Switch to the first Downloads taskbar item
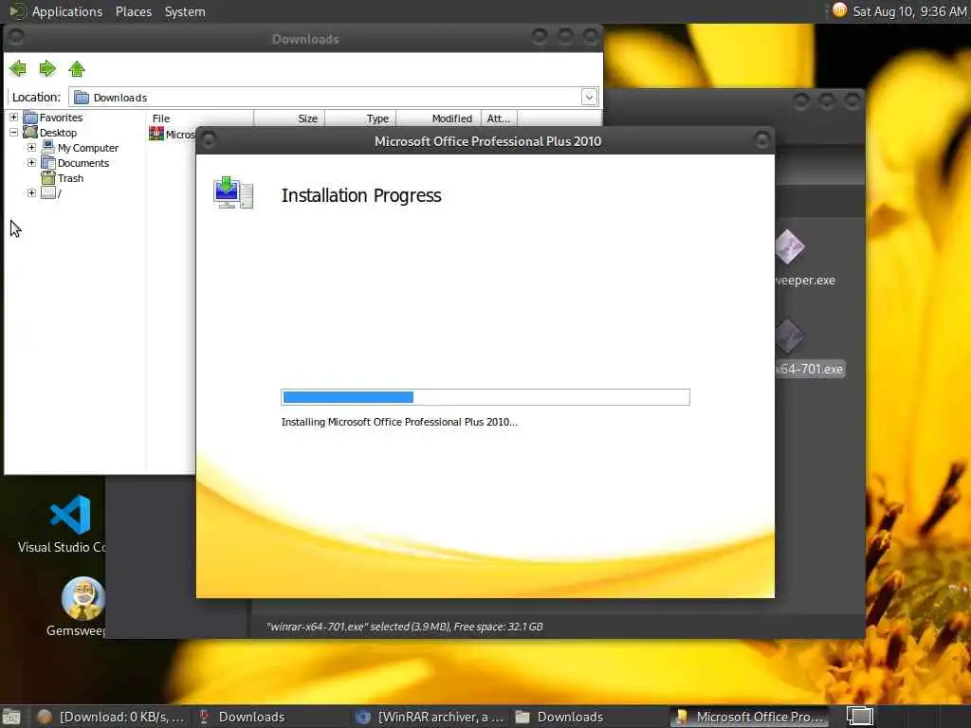The width and height of the screenshot is (971, 728). [243, 717]
